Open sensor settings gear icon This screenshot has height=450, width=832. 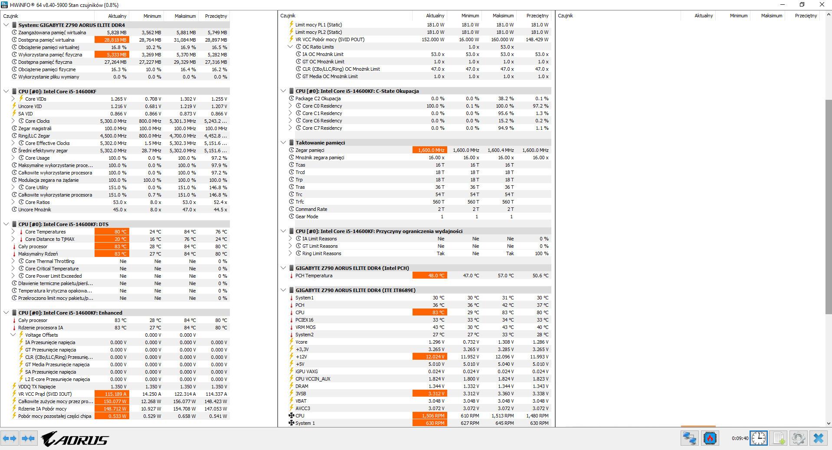click(x=798, y=438)
